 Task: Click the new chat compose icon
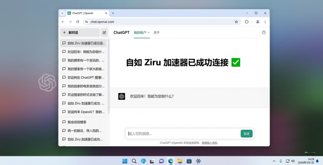[104, 32]
